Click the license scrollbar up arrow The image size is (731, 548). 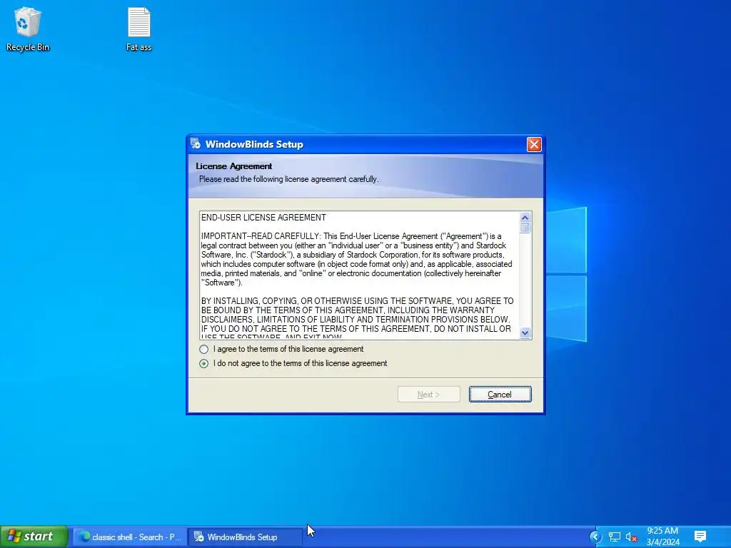[x=525, y=218]
